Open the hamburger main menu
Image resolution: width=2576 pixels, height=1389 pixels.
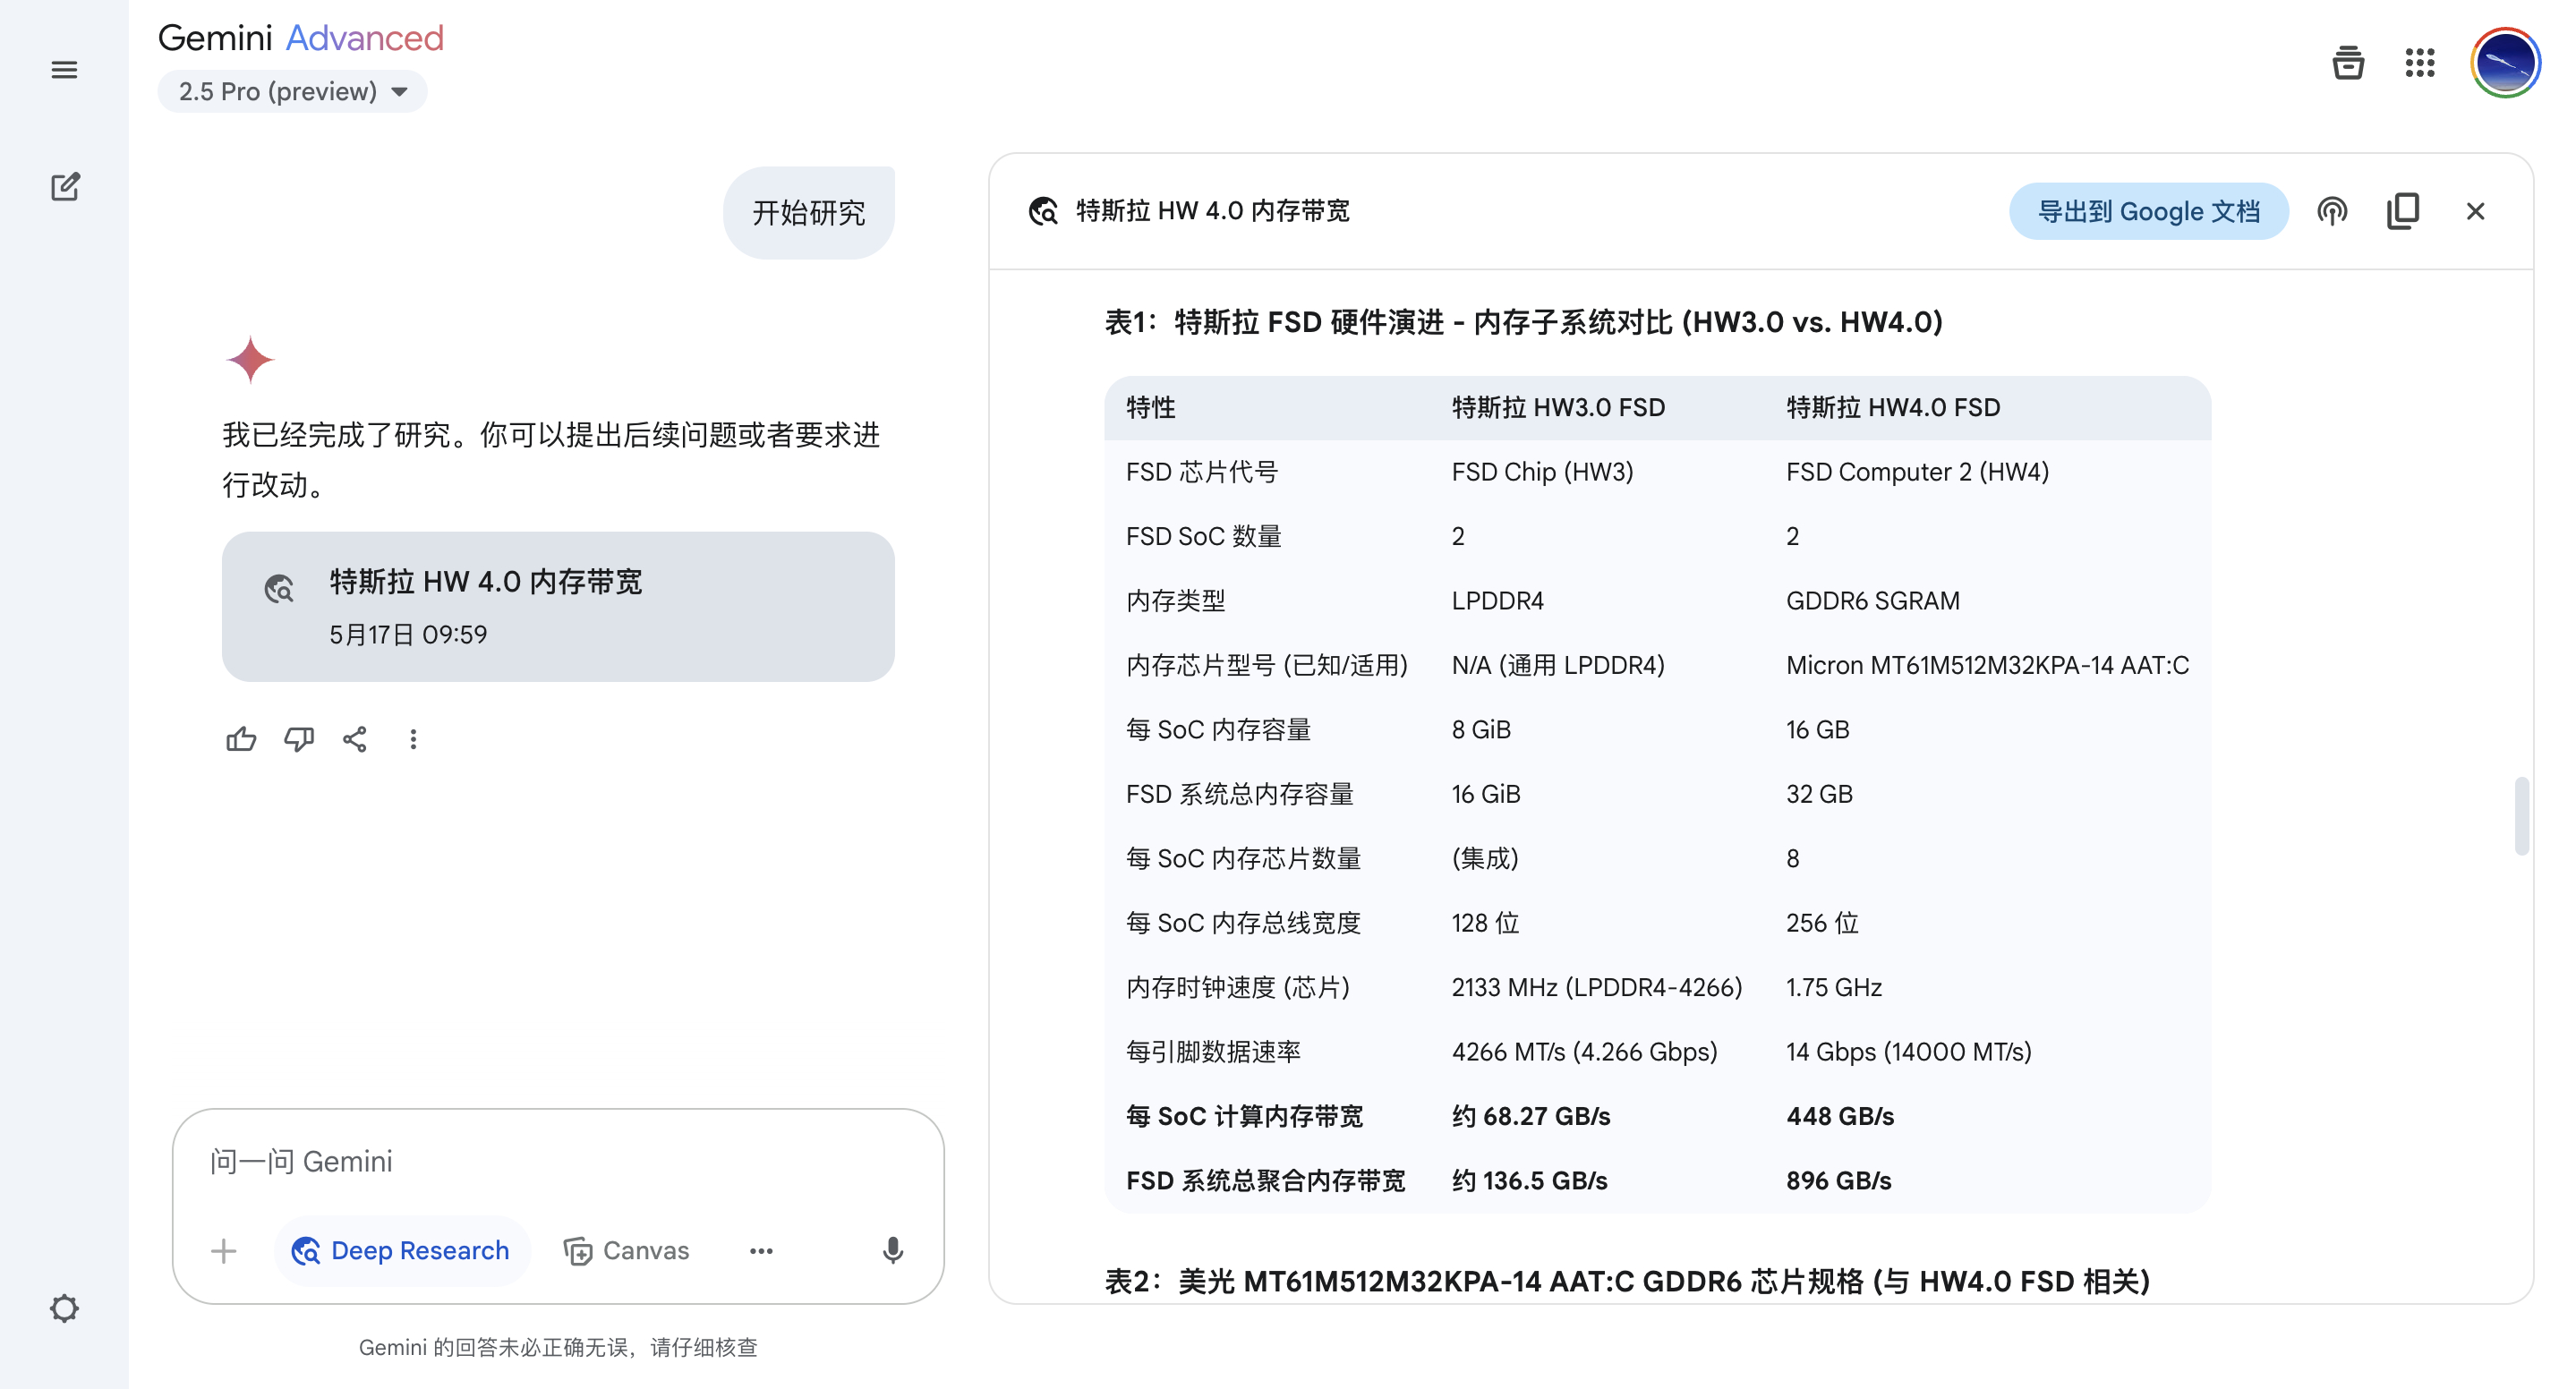64,69
